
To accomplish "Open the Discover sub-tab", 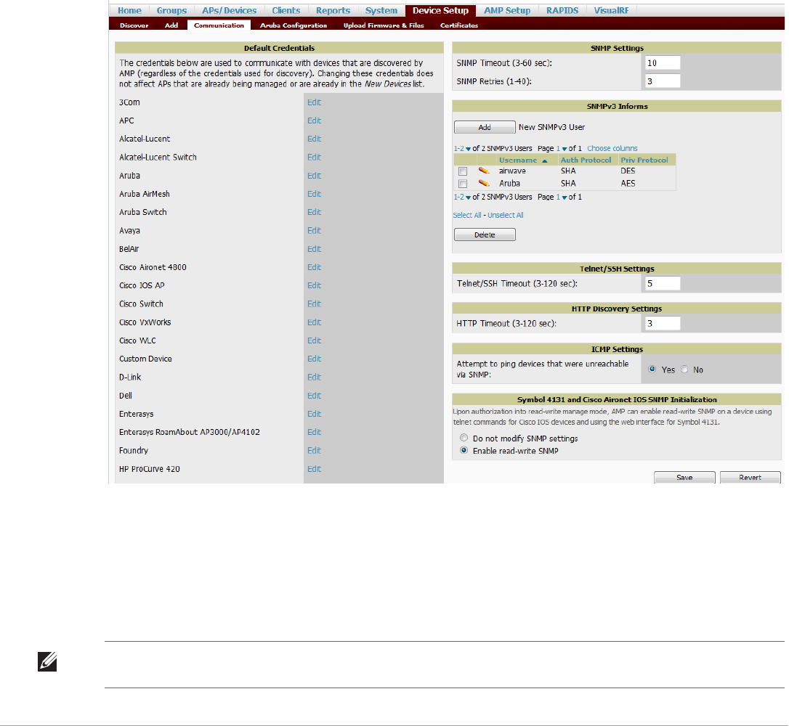I will coord(134,25).
